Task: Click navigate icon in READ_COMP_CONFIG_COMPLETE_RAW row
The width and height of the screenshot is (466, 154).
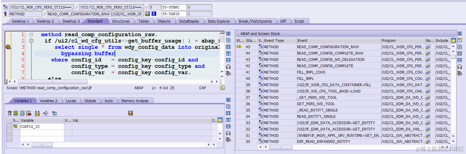Action: 428,53
